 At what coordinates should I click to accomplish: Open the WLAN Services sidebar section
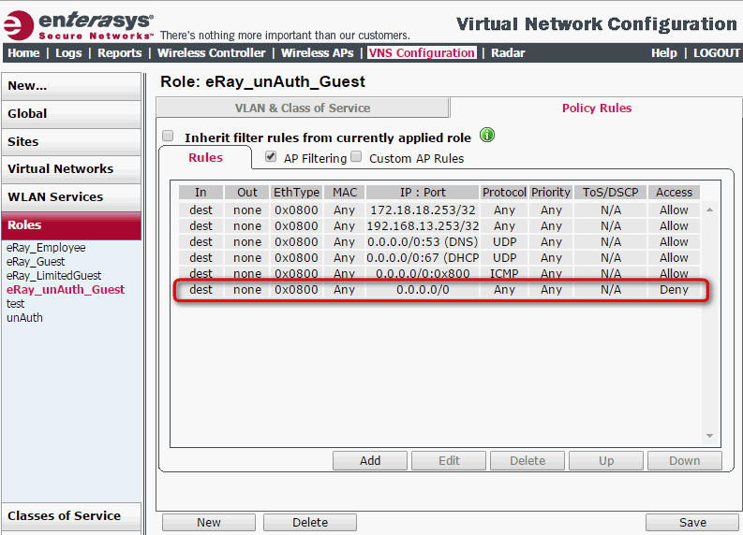tap(71, 197)
